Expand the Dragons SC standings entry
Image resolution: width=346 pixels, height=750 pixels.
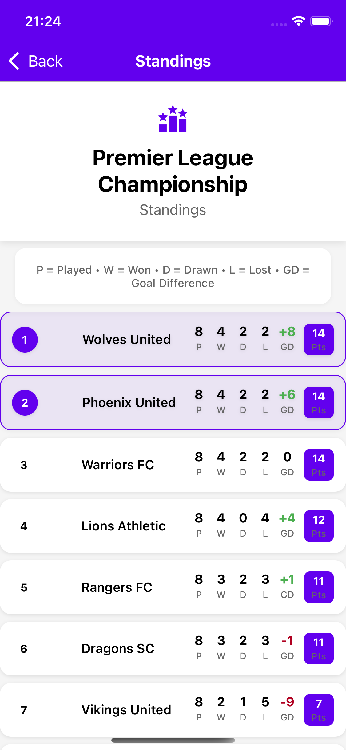(x=173, y=648)
